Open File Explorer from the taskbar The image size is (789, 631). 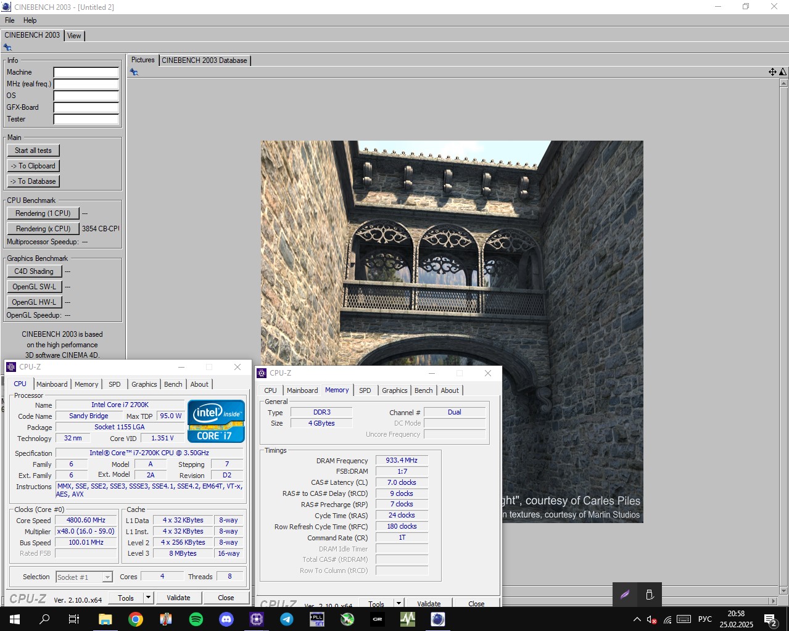pos(105,619)
